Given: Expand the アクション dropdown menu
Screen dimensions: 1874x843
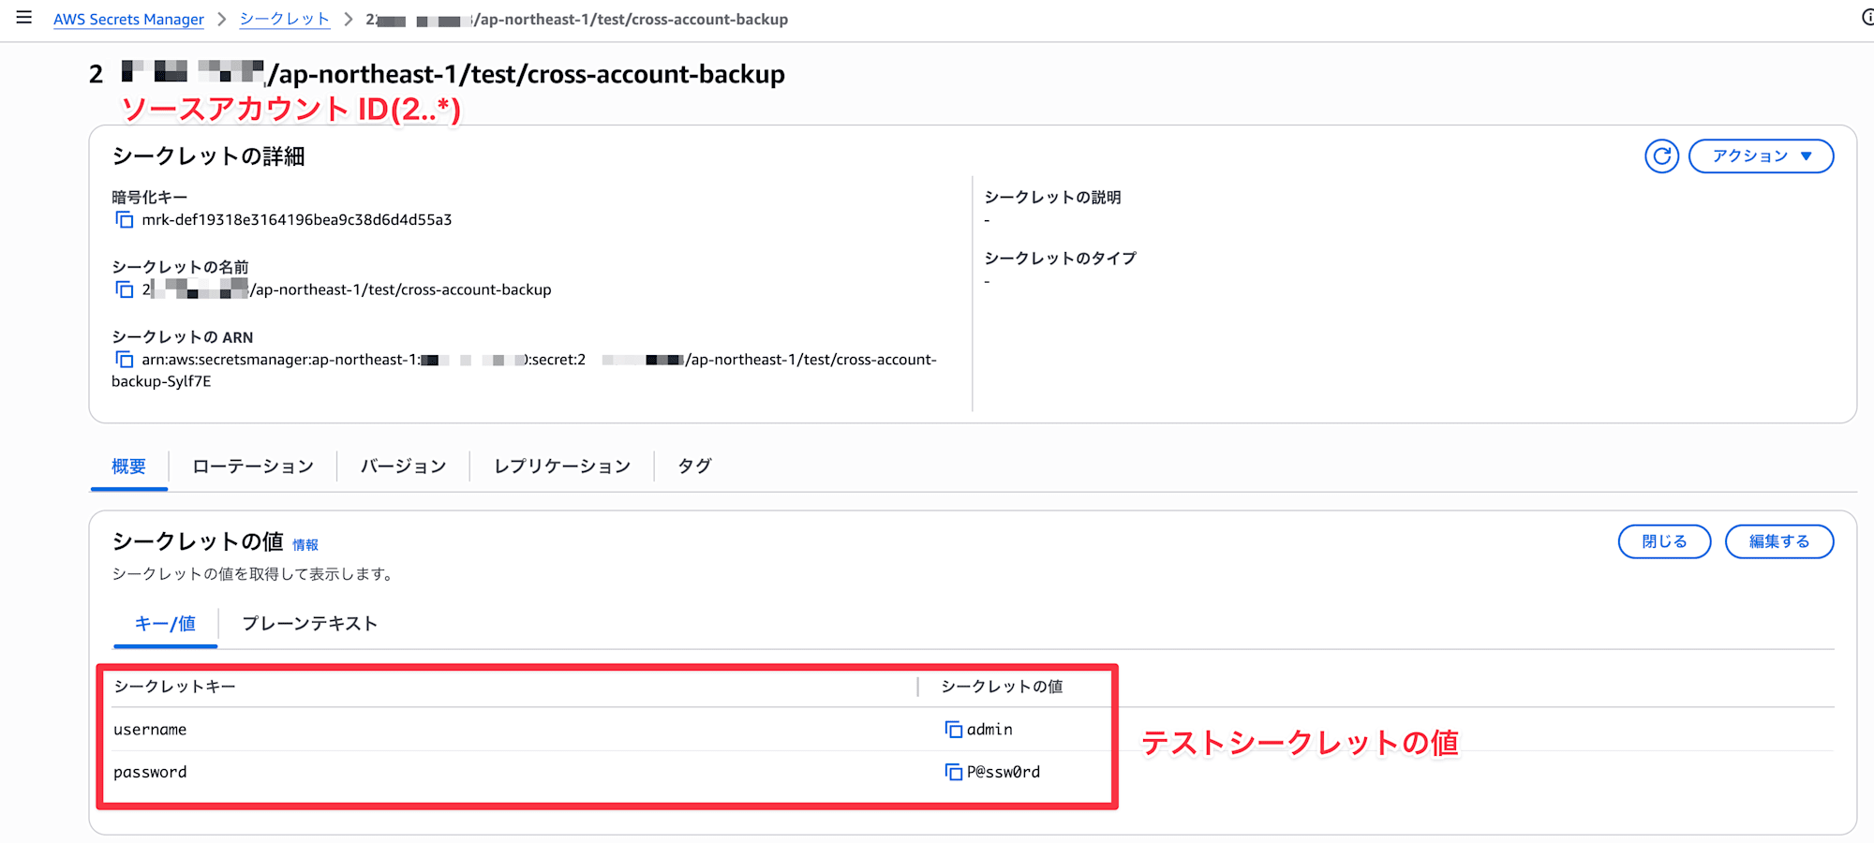Looking at the screenshot, I should click(1761, 156).
